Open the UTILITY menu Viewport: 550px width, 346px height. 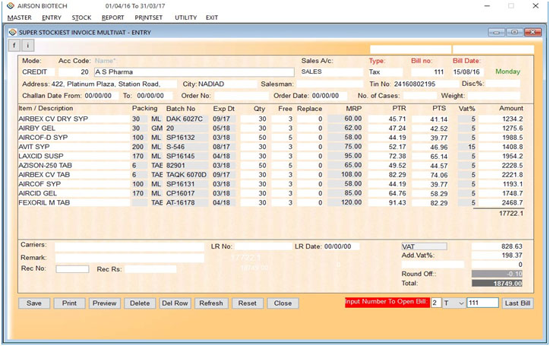tap(185, 17)
